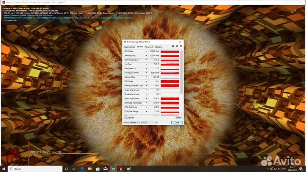Open the Memory Clock sensor dropdown
Image resolution: width=306 pixels, height=172 pixels.
pyautogui.click(x=146, y=56)
